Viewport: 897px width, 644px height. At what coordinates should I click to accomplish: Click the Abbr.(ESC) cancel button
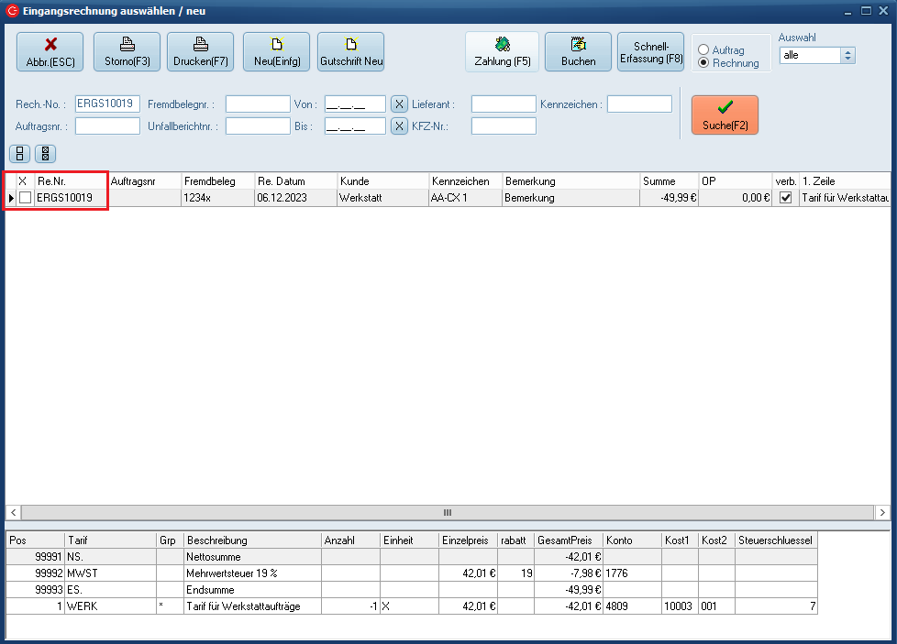click(50, 52)
